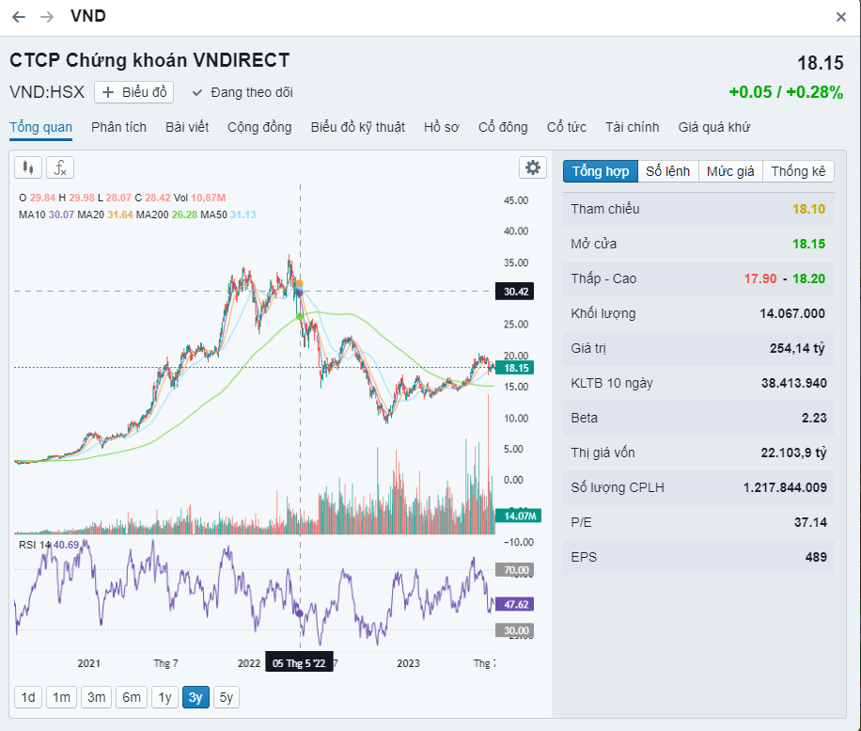Select the 1d time range
This screenshot has width=861, height=731.
point(28,697)
